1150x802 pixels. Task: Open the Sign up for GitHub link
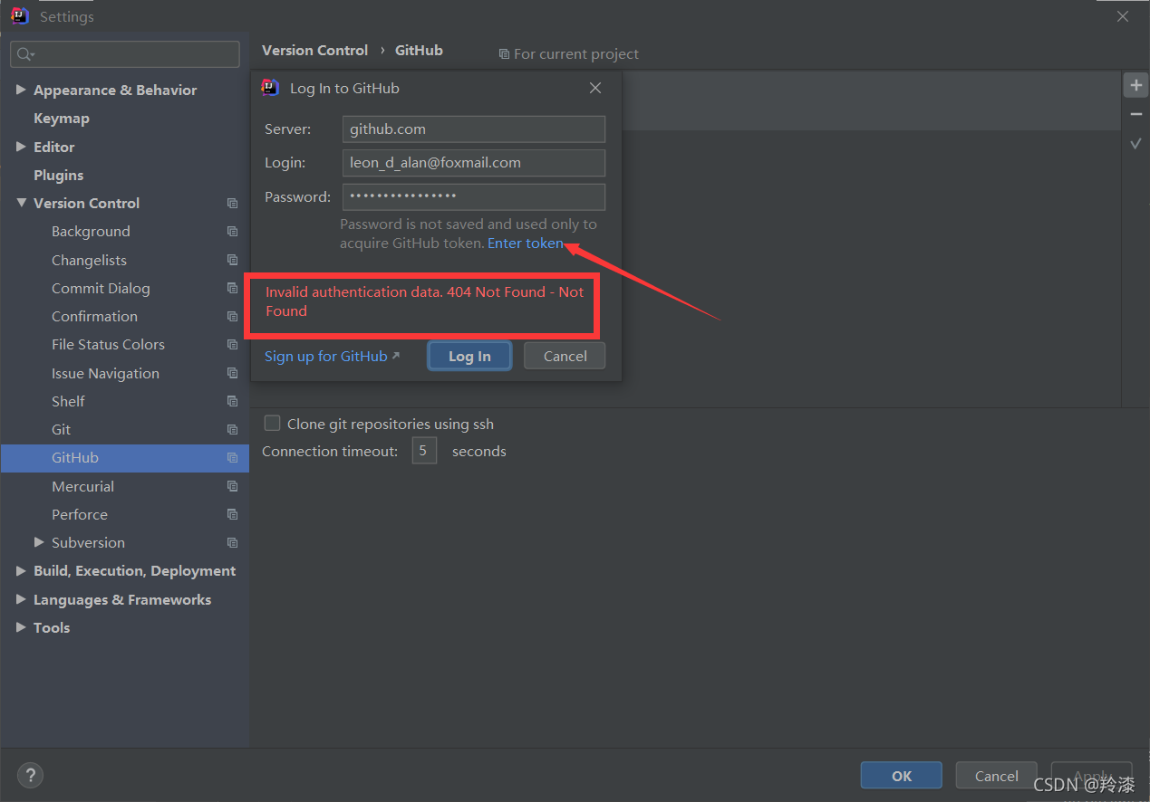click(332, 356)
